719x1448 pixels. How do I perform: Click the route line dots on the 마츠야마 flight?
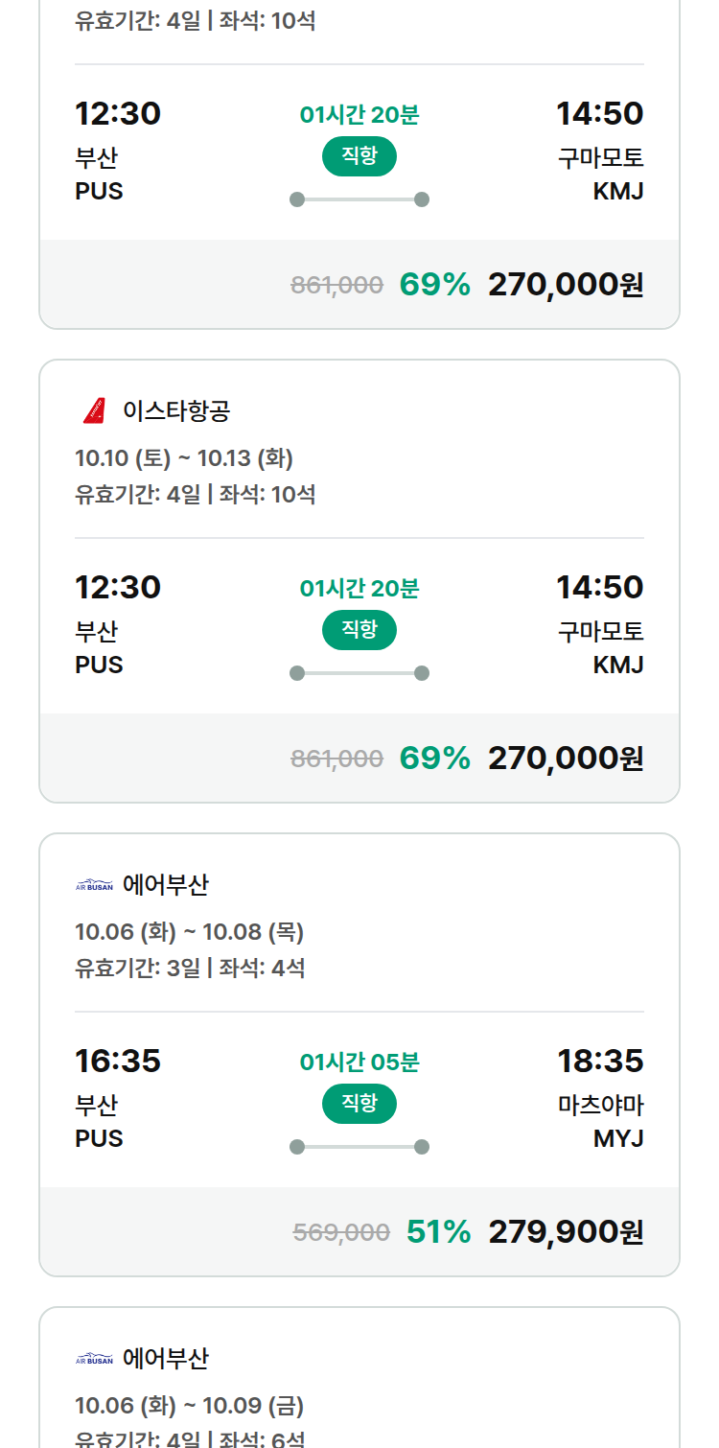tap(359, 1147)
